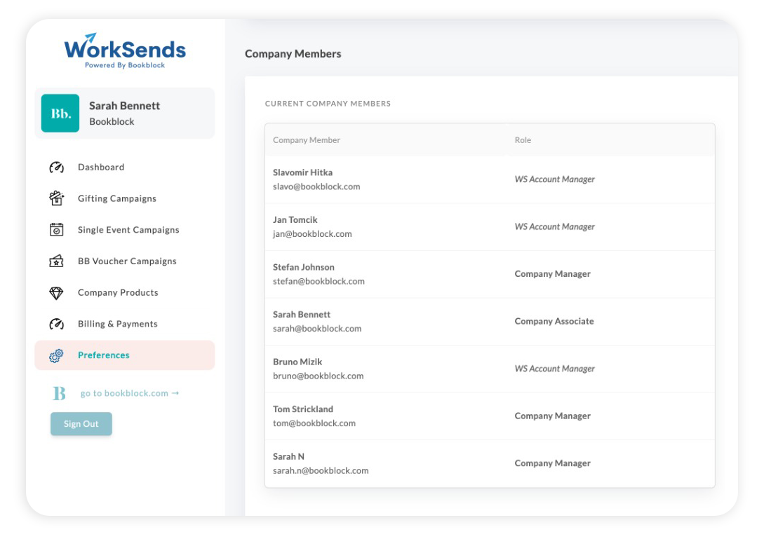Click the tom@bookblock.com email address
The width and height of the screenshot is (764, 539).
314,423
